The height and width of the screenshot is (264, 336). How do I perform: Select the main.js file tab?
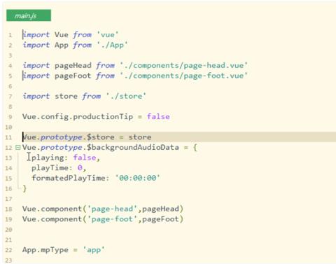tap(29, 15)
